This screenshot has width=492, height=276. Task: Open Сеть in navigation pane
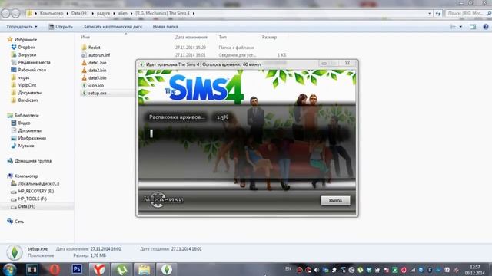point(18,222)
